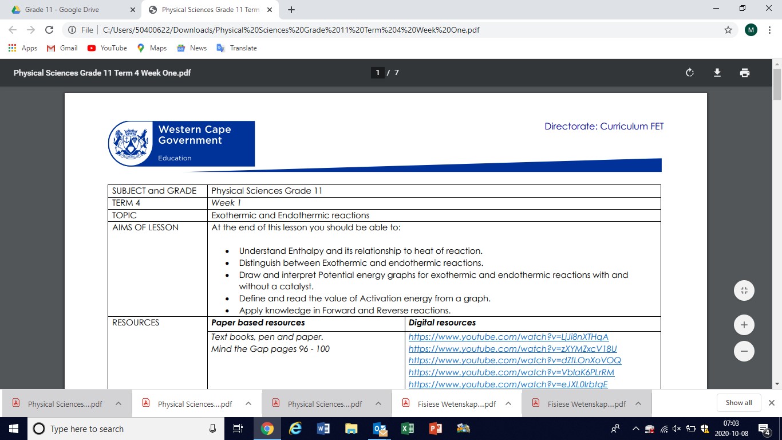Open Chrome's three-dot menu
This screenshot has height=440, width=782.
pyautogui.click(x=769, y=30)
